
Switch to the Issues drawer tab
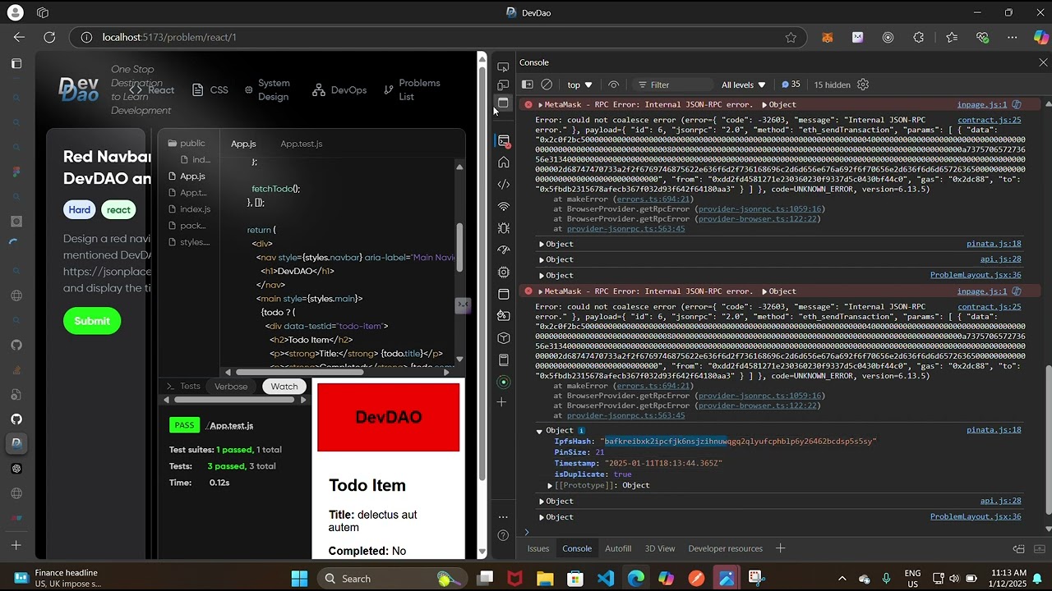coord(538,548)
